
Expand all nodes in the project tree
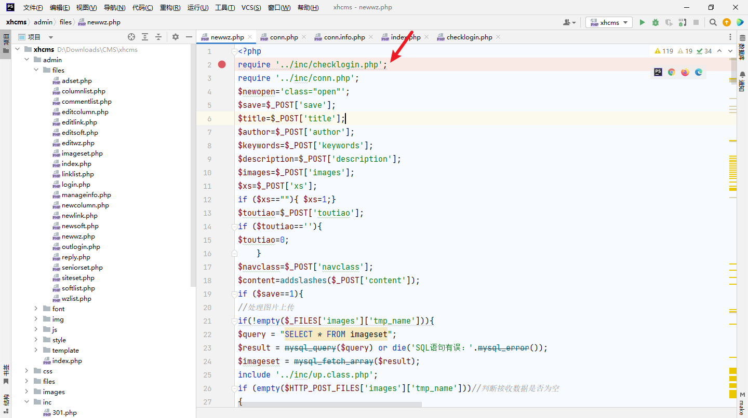pos(145,37)
